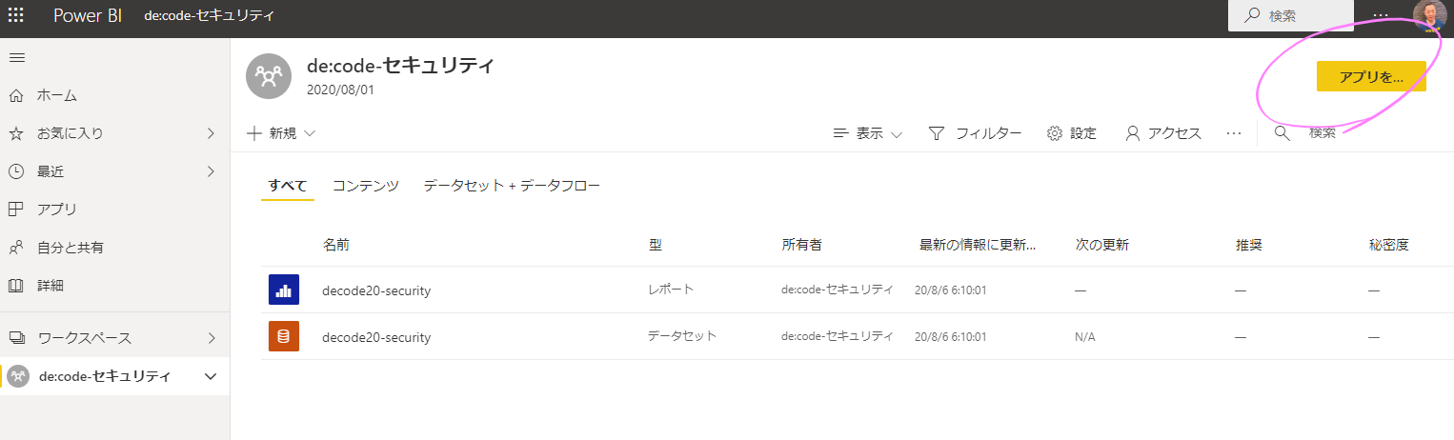1454x440 pixels.
Task: Expand the 最近 flyout chevron
Action: coord(211,171)
